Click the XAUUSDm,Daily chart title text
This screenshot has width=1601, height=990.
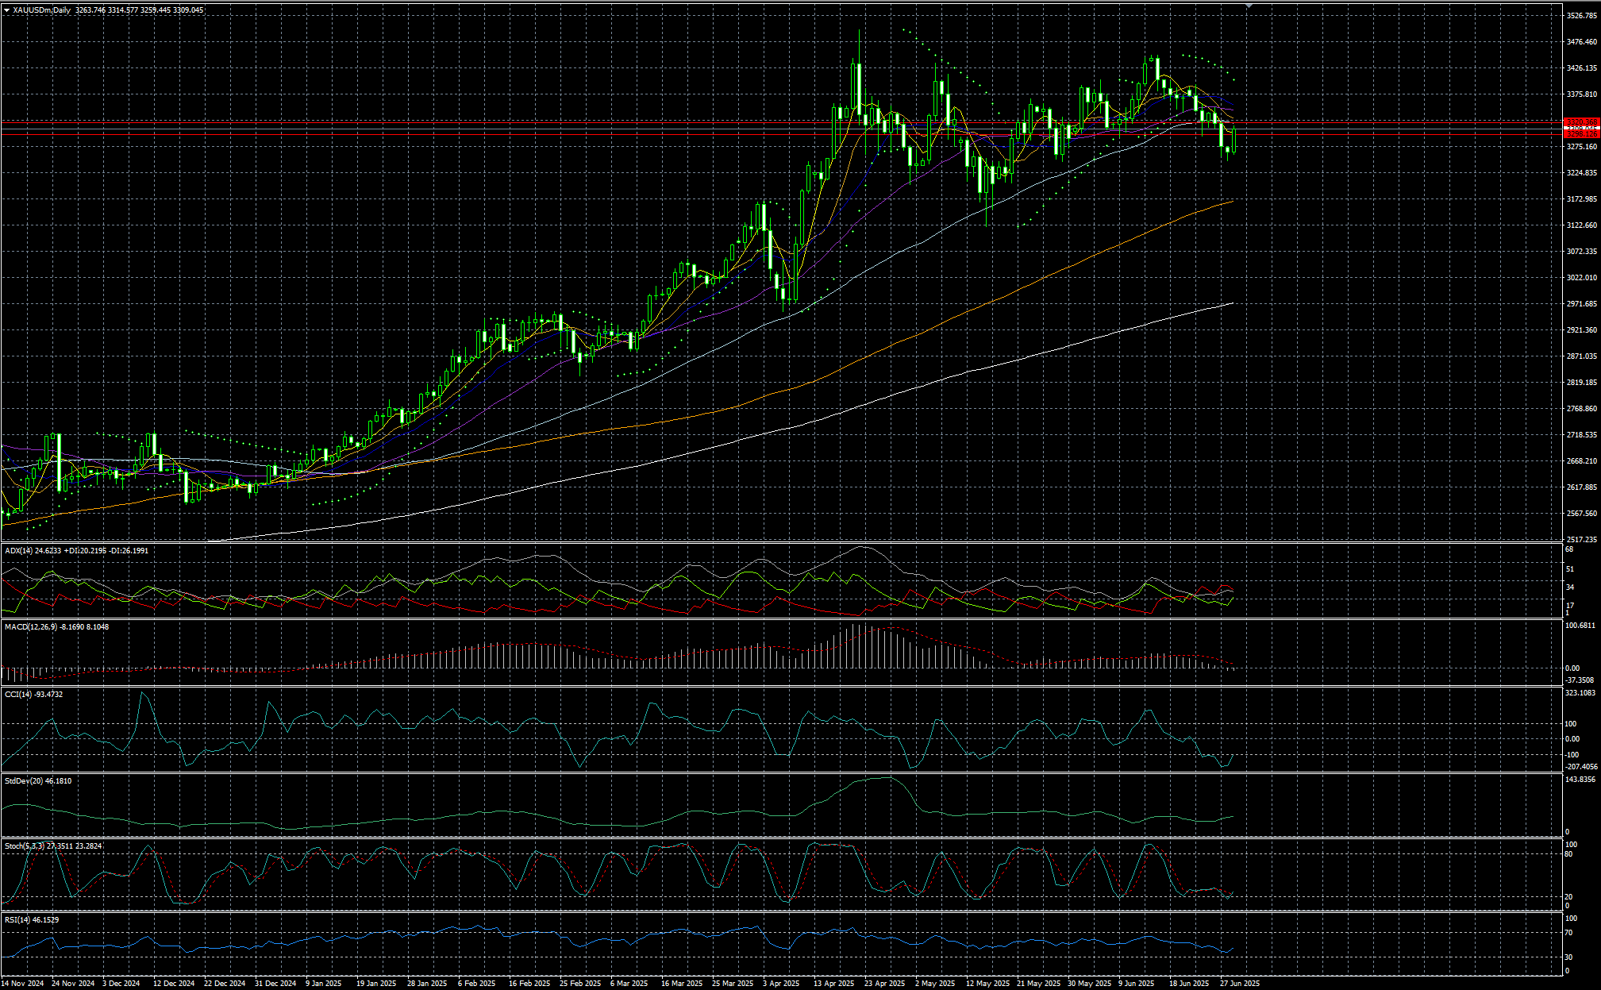point(41,10)
